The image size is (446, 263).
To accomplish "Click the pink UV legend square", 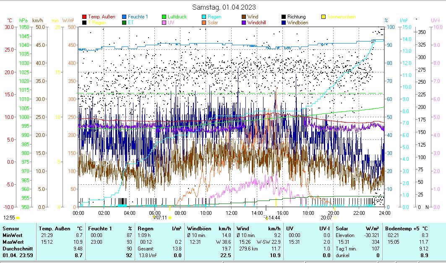I will (x=164, y=23).
